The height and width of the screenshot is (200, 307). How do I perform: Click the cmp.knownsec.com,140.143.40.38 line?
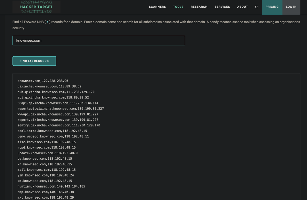(x=45, y=192)
